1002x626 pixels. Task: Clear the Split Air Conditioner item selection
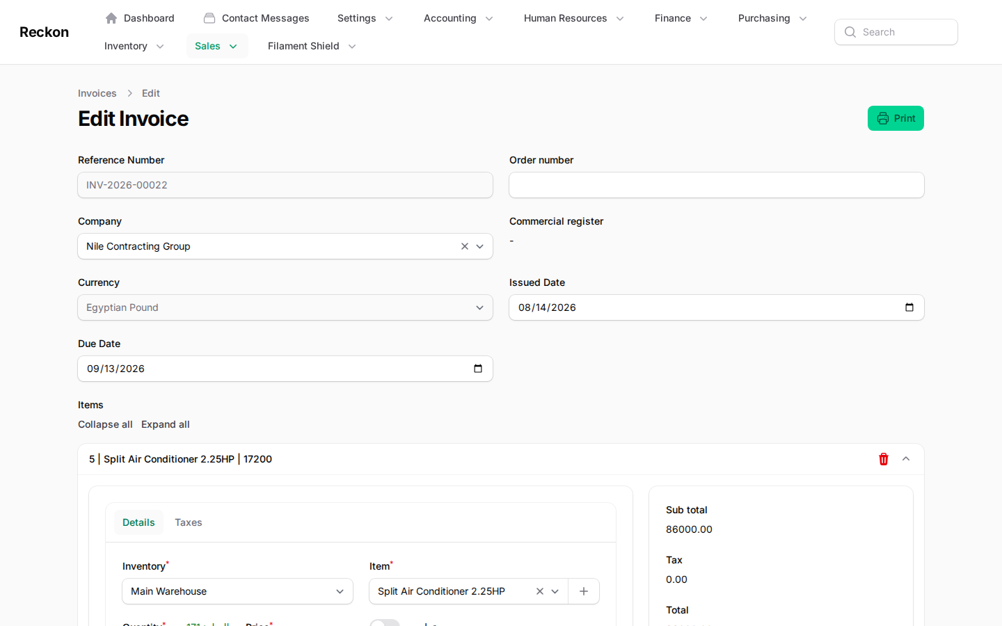(540, 591)
